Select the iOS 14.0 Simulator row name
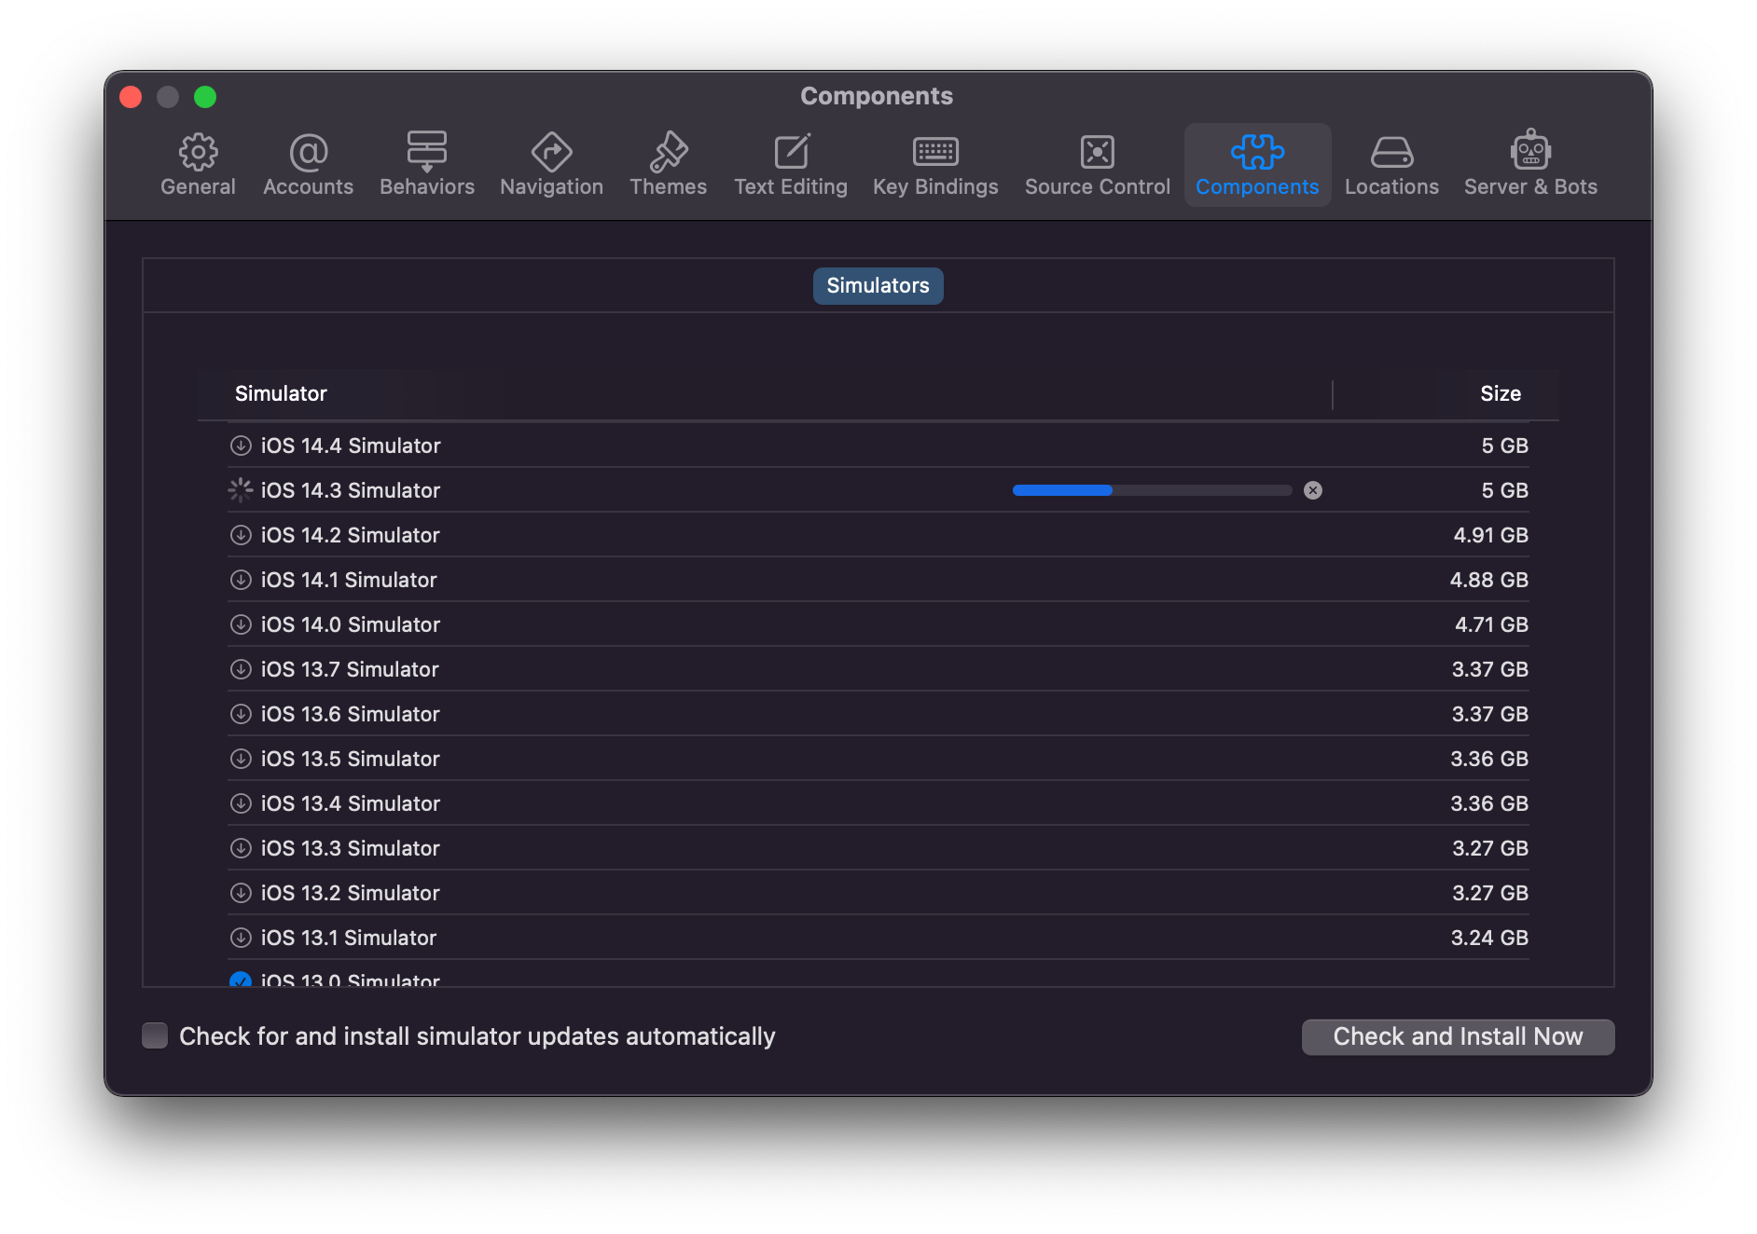The width and height of the screenshot is (1757, 1234). [351, 624]
